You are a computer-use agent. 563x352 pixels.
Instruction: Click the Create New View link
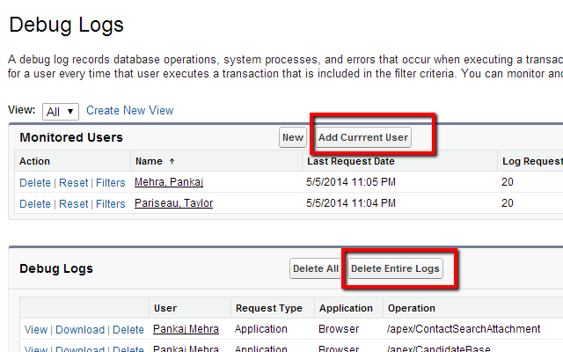click(x=129, y=111)
